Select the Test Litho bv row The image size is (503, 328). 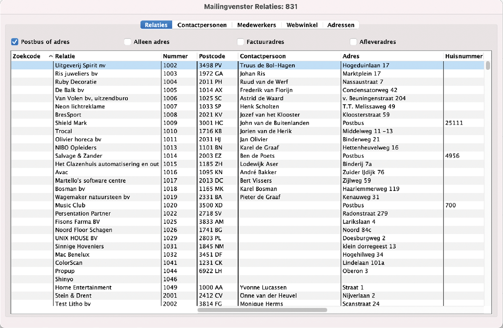coord(247,304)
